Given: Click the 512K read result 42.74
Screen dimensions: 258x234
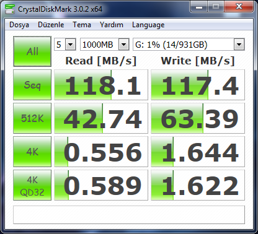Looking at the screenshot, I should [101, 118].
